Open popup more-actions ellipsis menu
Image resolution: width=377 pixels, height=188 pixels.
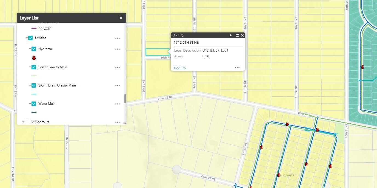point(237,68)
